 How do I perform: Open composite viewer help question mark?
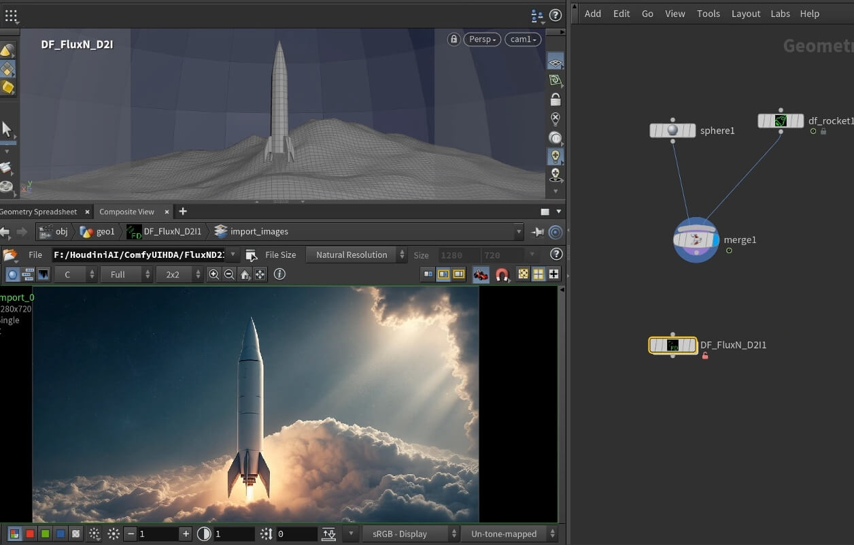[556, 254]
